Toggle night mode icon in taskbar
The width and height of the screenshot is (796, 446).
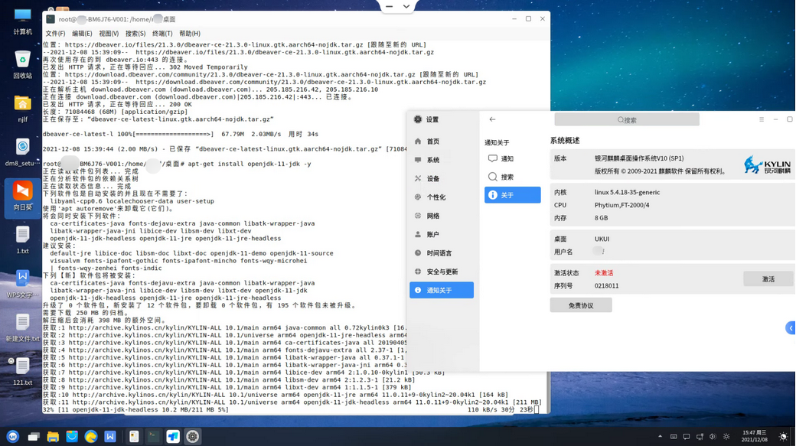784,436
